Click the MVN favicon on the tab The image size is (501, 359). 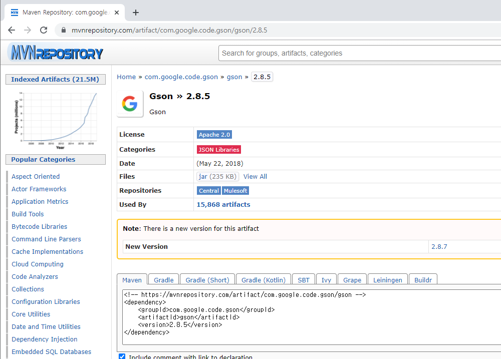click(15, 13)
